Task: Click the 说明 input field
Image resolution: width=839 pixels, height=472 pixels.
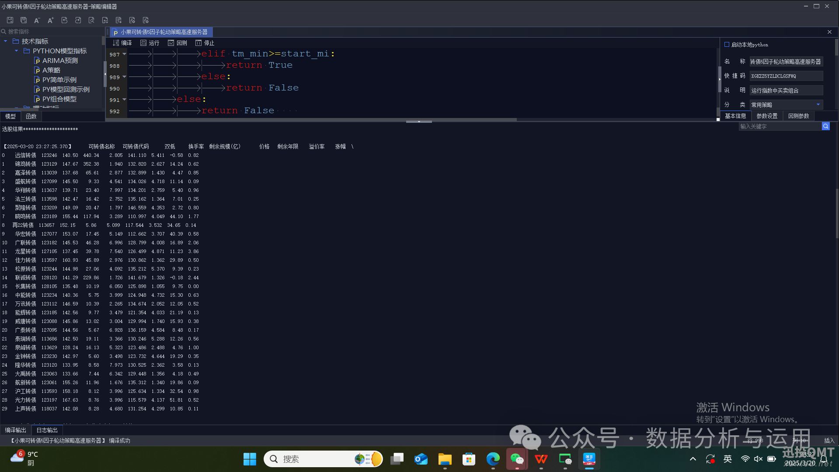Action: click(x=786, y=90)
